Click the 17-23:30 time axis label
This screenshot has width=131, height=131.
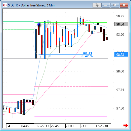[102, 126]
